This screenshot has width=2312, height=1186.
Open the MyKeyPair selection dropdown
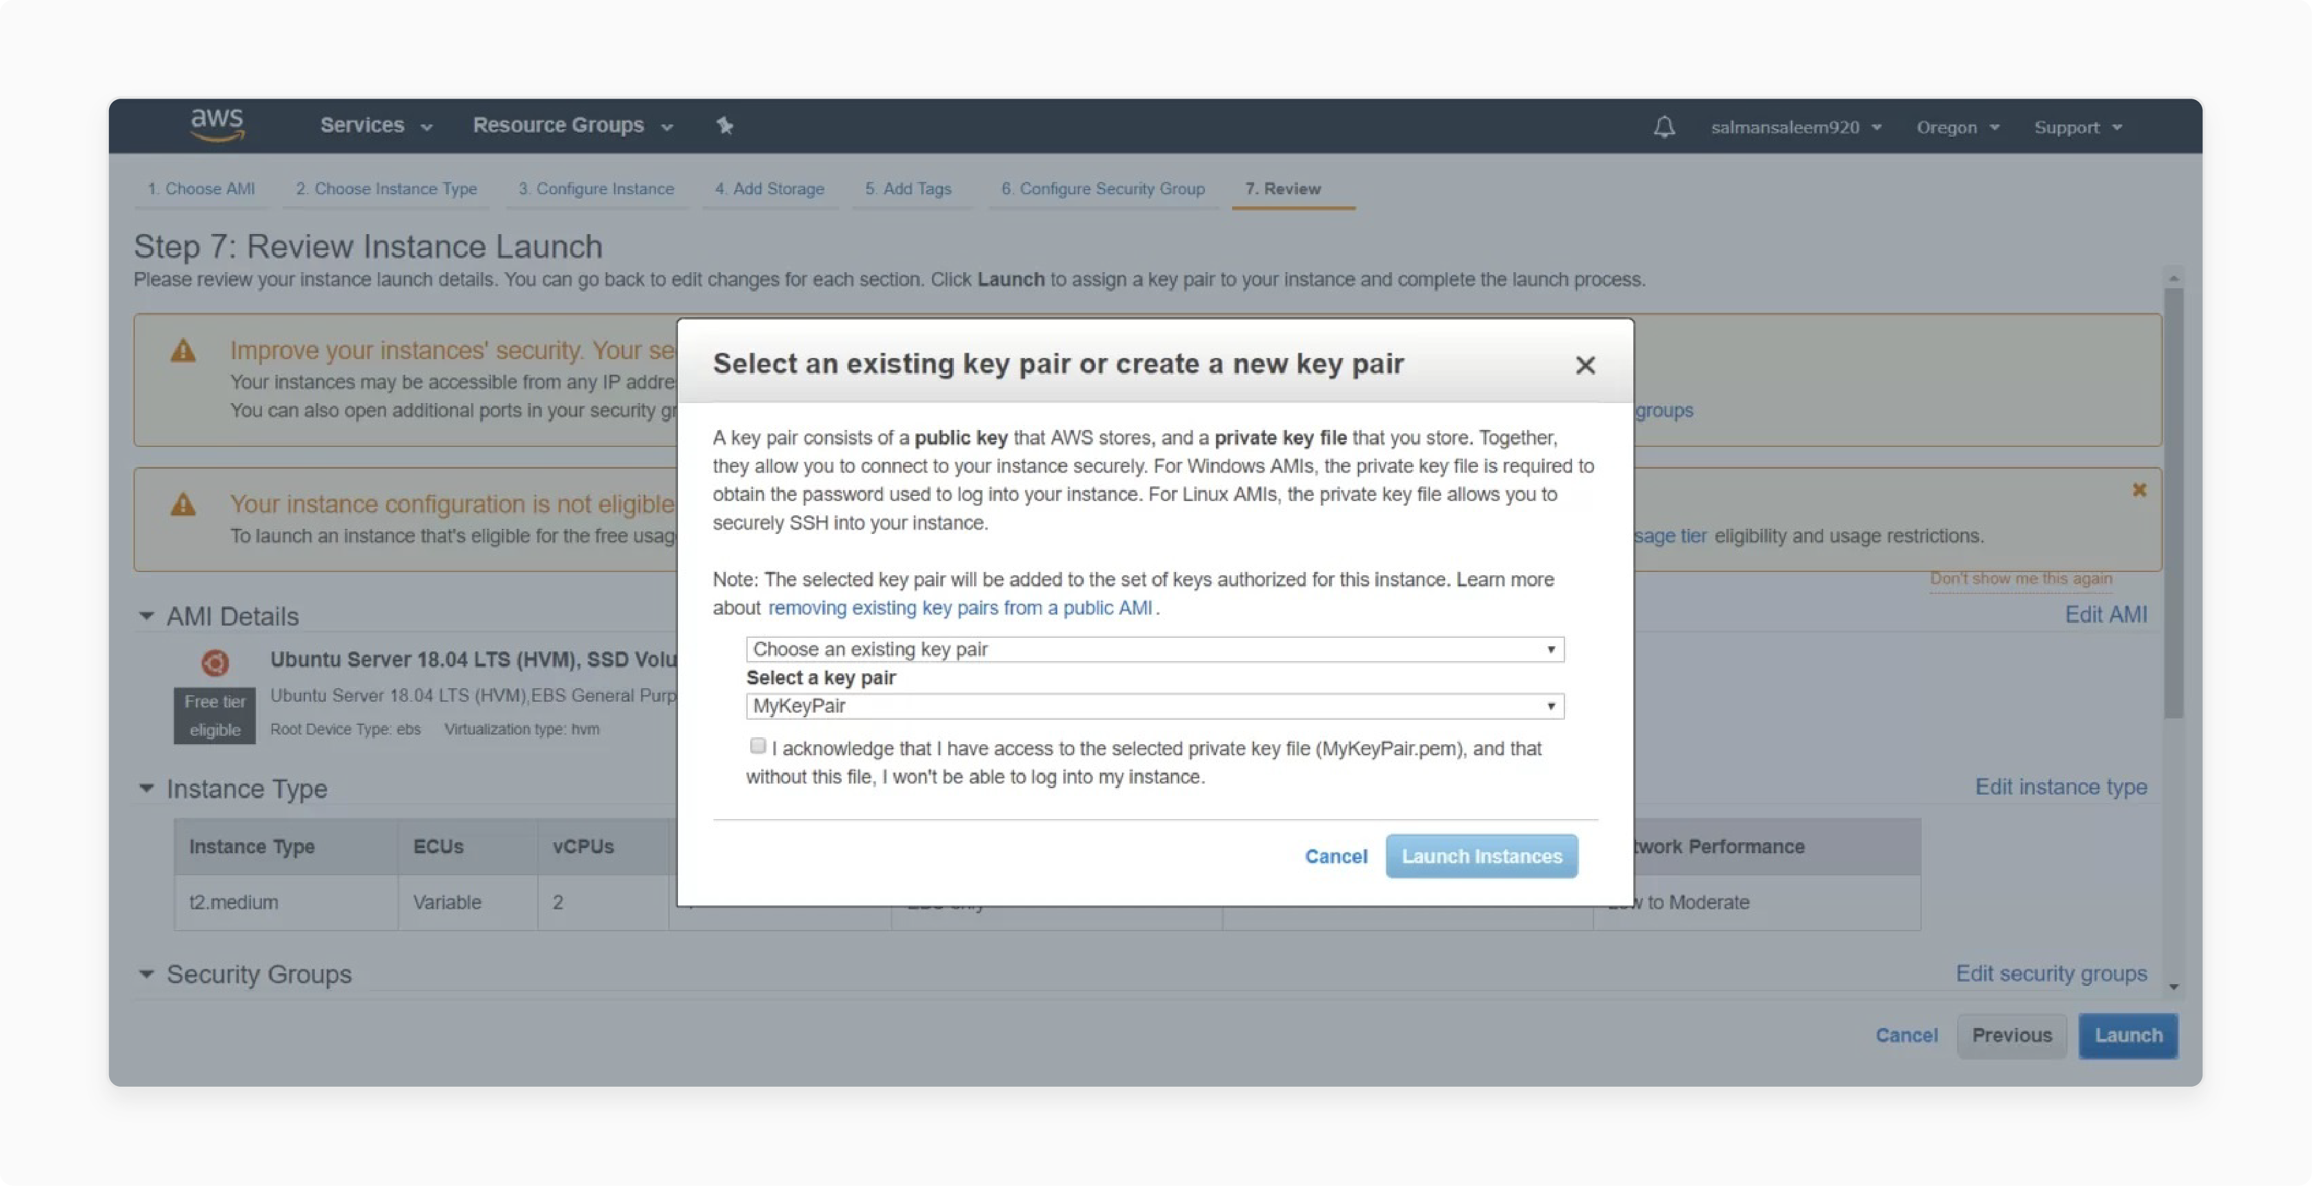pos(1154,706)
